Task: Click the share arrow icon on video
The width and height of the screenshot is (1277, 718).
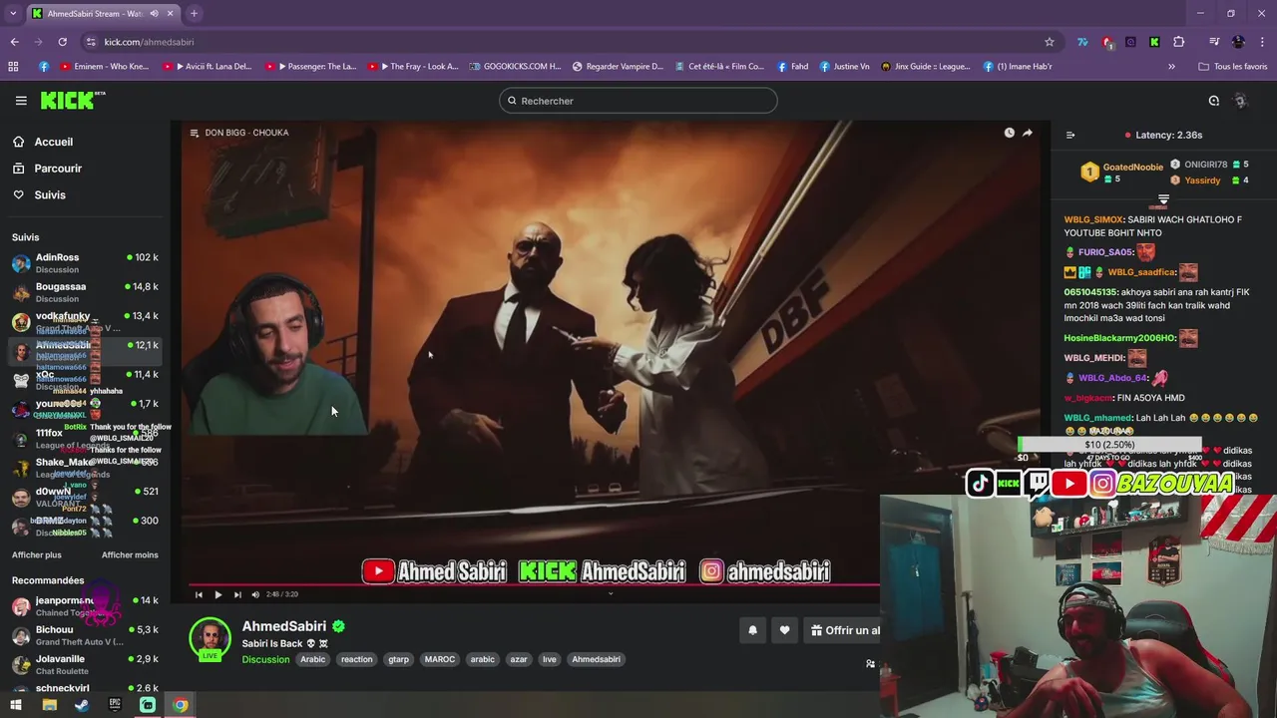Action: coord(1027,133)
